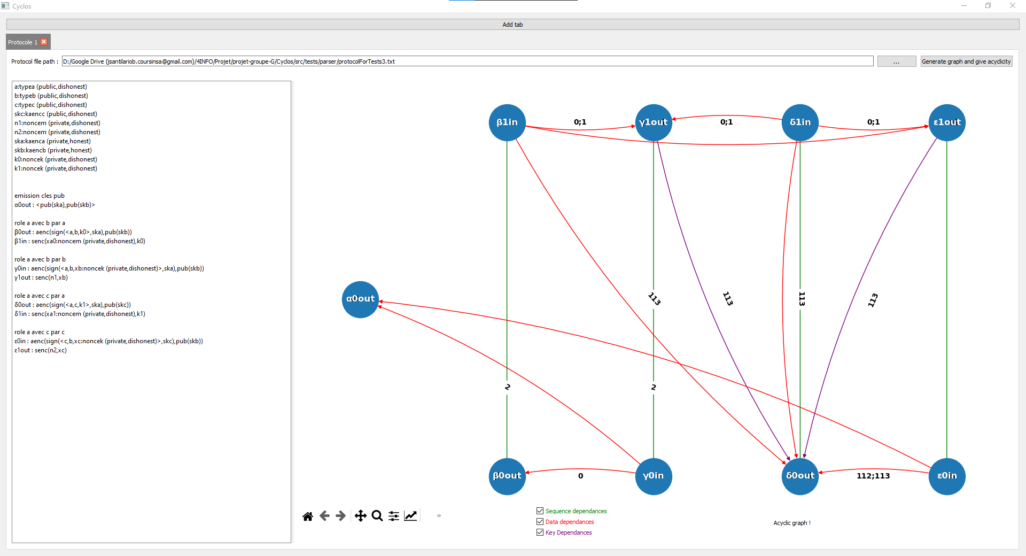
Task: Click 'role a avec c par c' line
Action: click(40, 332)
